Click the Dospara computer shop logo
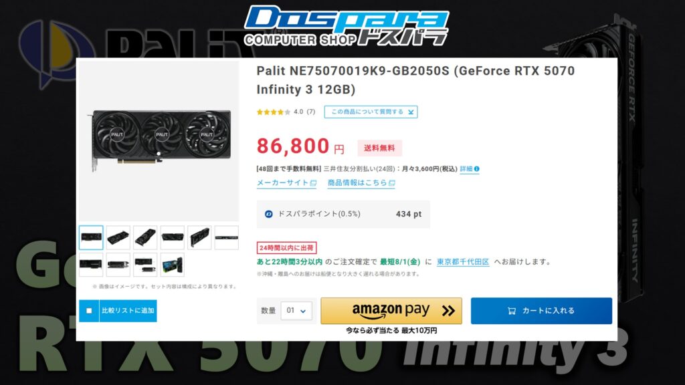Image resolution: width=685 pixels, height=385 pixels. 346,26
